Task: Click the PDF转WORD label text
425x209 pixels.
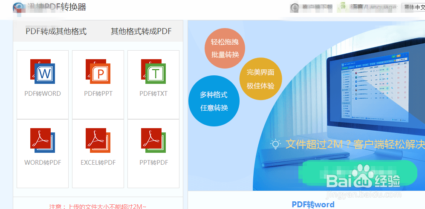Action: (x=43, y=94)
